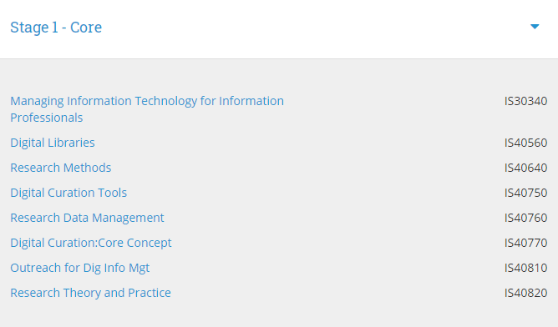This screenshot has height=327, width=558.
Task: Click module code IS40770
Action: tap(525, 243)
